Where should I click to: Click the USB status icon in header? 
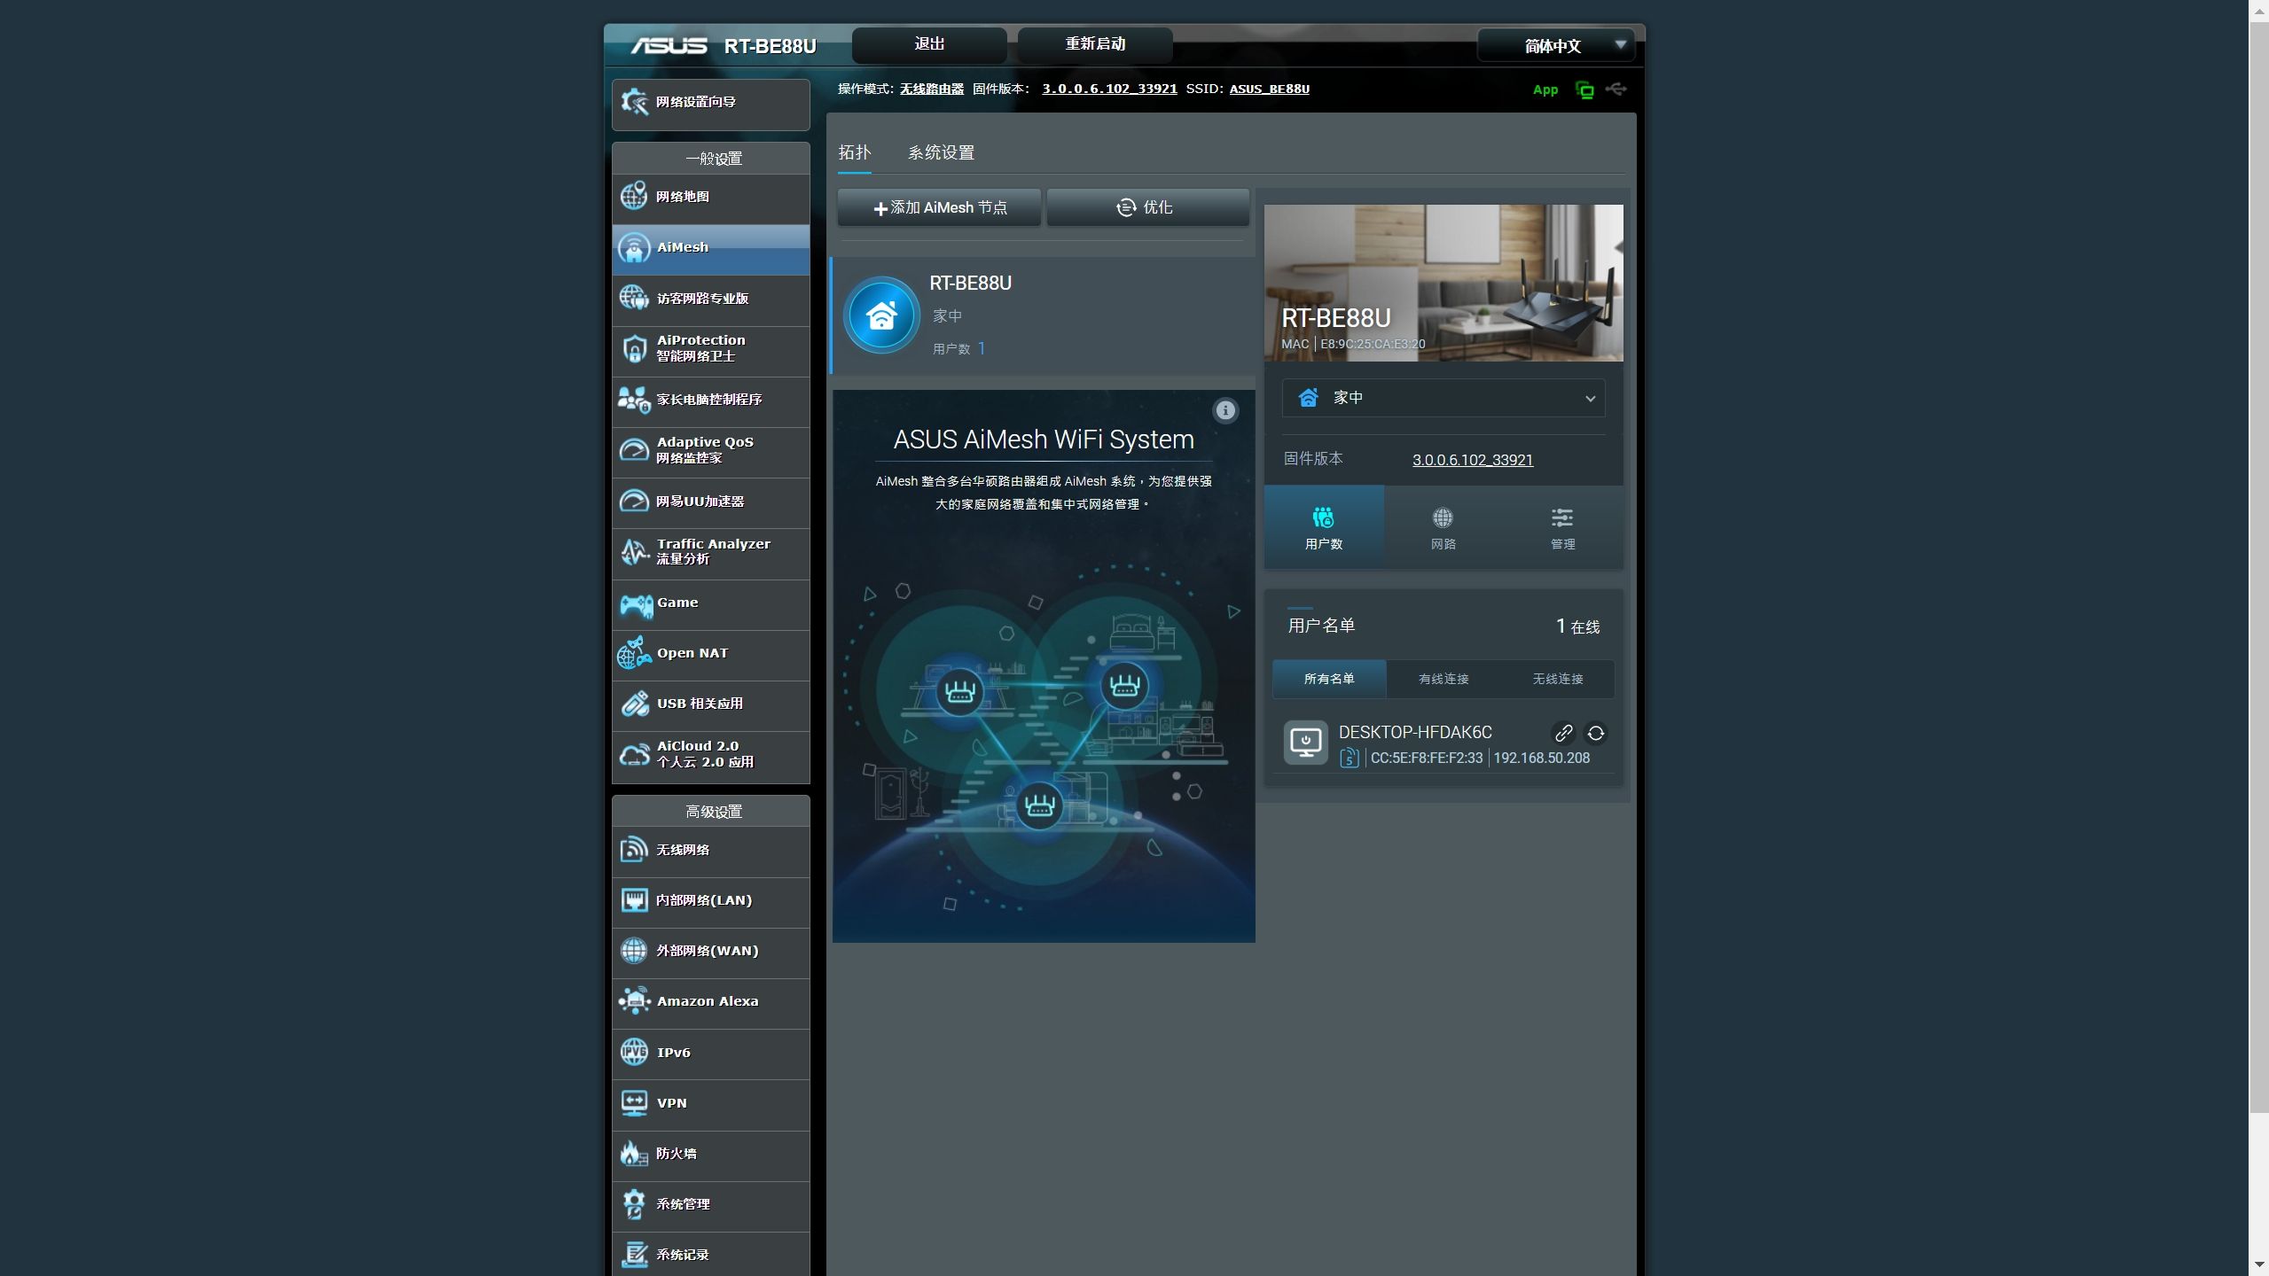(1616, 89)
